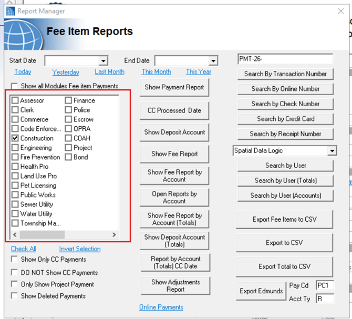Click the Pay Cd input field
This screenshot has height=319, width=352.
click(x=324, y=285)
